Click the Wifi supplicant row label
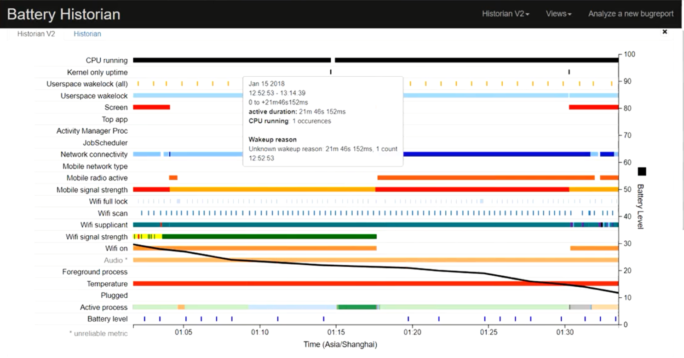 (x=104, y=225)
